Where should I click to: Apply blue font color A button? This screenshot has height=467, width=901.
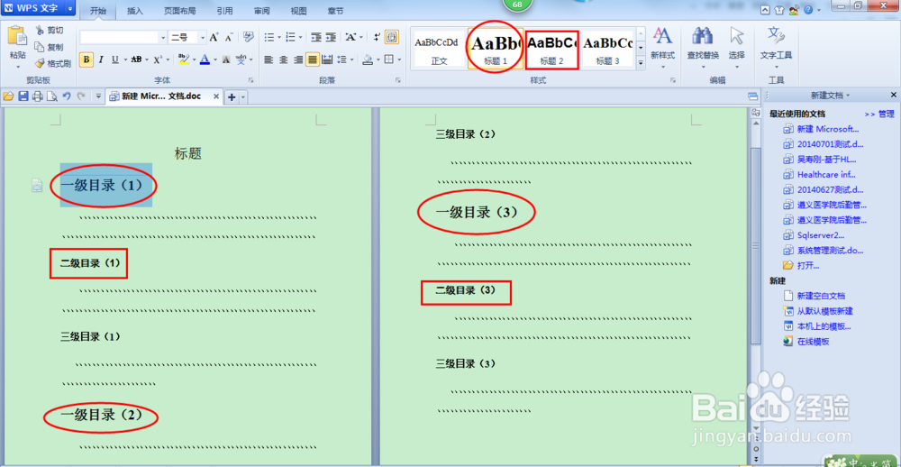(205, 60)
